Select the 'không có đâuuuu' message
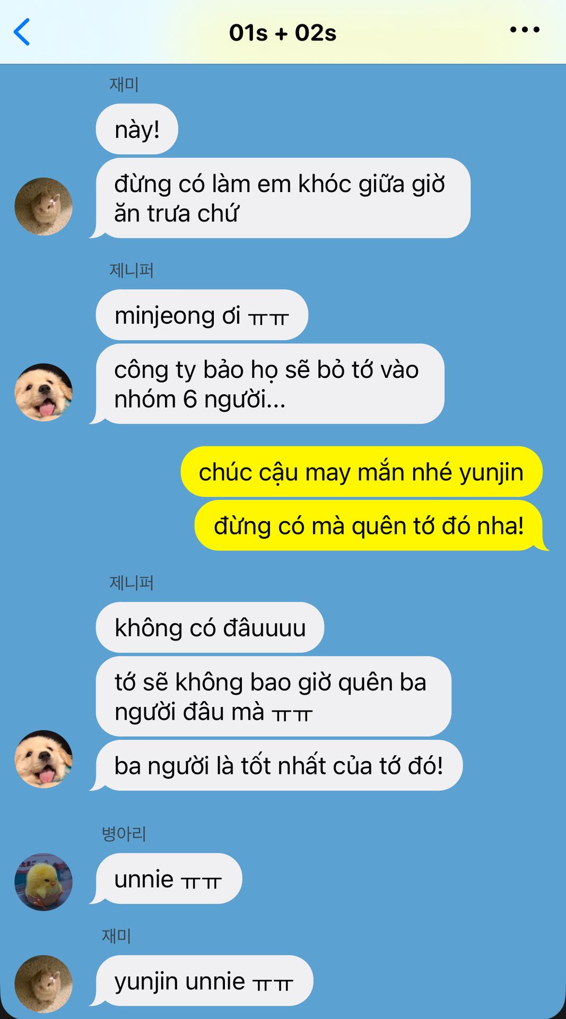 pos(210,627)
